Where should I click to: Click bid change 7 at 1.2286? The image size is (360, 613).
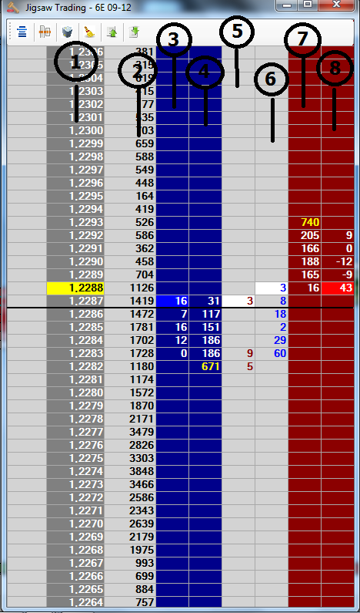coord(172,315)
